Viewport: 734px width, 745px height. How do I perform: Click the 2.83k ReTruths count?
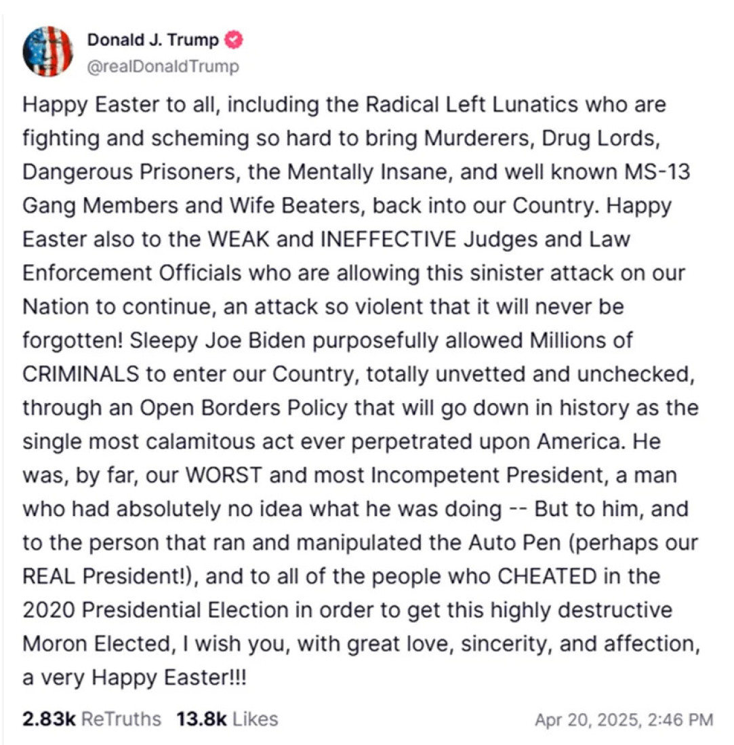click(x=48, y=719)
